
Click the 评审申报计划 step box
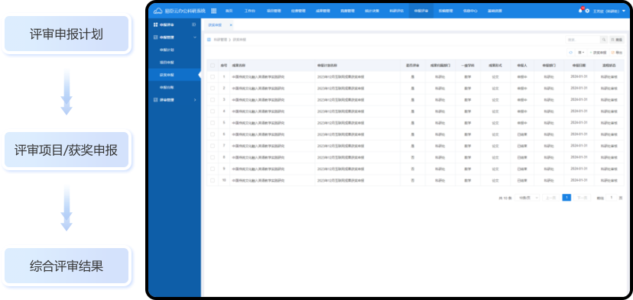coord(67,34)
